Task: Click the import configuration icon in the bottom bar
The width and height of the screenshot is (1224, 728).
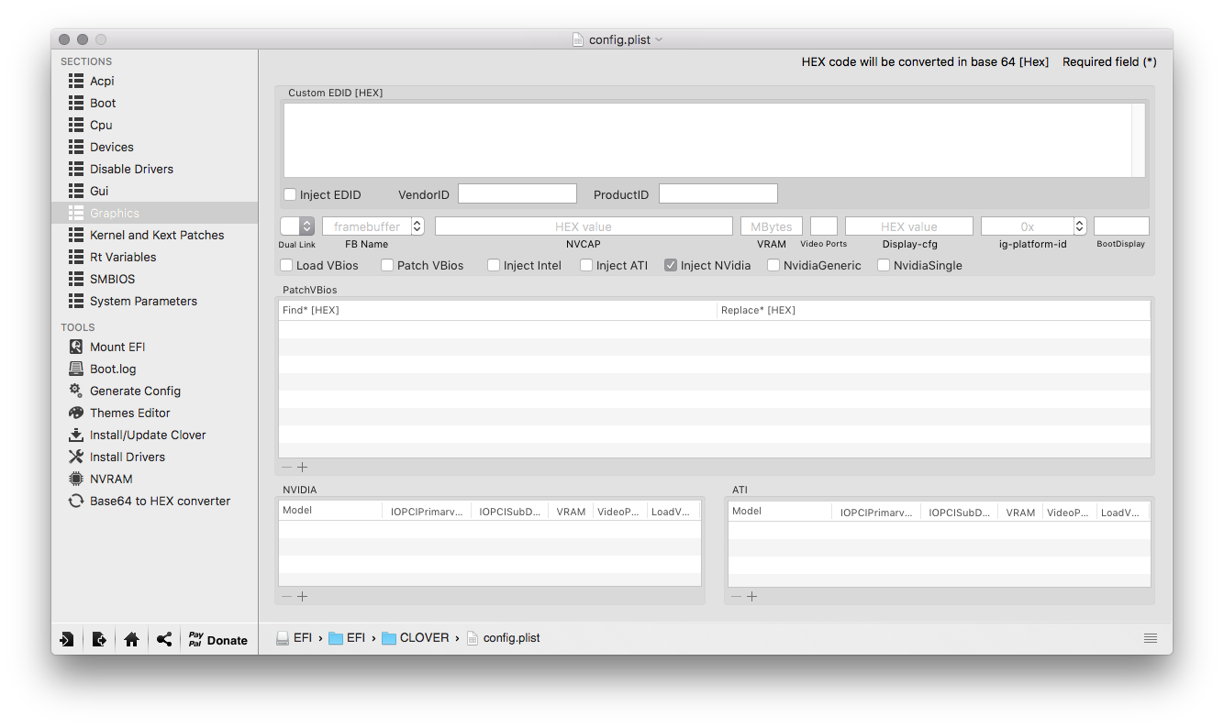Action: click(67, 640)
